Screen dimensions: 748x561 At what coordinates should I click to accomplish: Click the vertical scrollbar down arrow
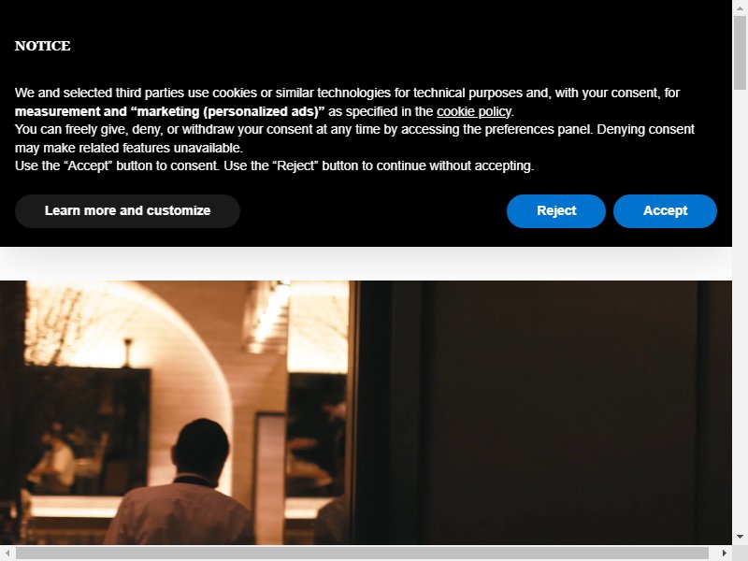(x=740, y=537)
